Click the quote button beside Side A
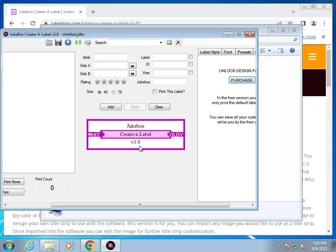 click(133, 66)
